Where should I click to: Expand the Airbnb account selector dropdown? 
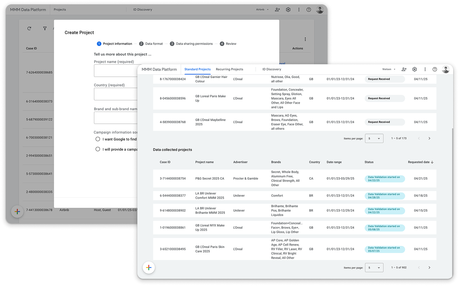click(262, 9)
